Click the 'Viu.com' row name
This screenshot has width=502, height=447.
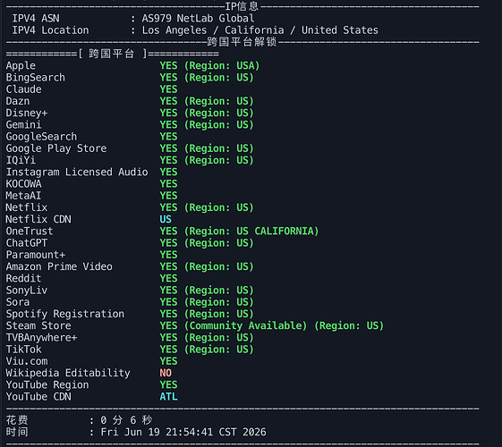[27, 361]
